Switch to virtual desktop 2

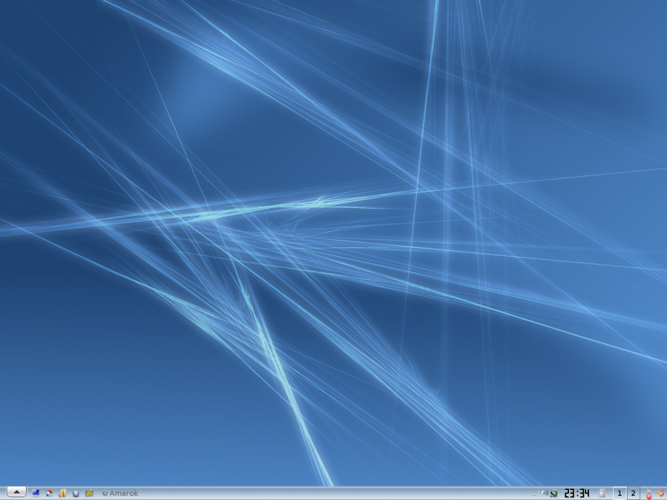(x=634, y=493)
